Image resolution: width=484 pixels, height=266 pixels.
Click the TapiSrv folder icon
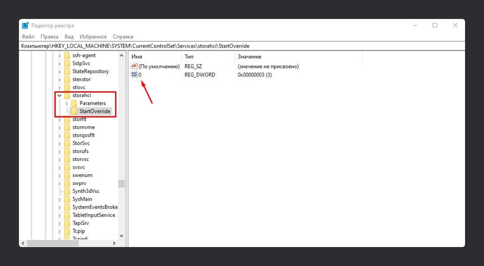[67, 223]
